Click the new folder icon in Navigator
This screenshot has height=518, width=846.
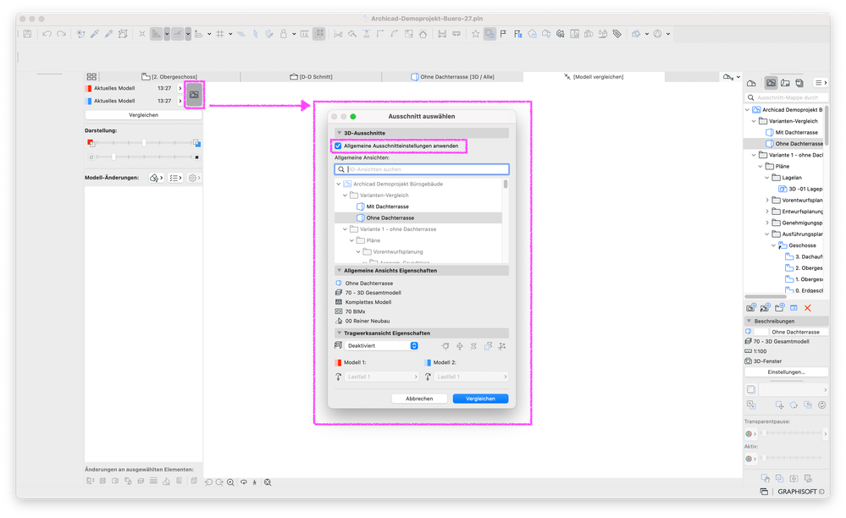coord(780,308)
